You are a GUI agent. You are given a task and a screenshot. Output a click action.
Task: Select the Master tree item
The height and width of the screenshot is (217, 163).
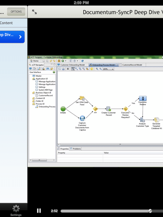[37, 76]
